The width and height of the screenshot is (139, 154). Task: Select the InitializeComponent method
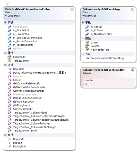click(25, 94)
